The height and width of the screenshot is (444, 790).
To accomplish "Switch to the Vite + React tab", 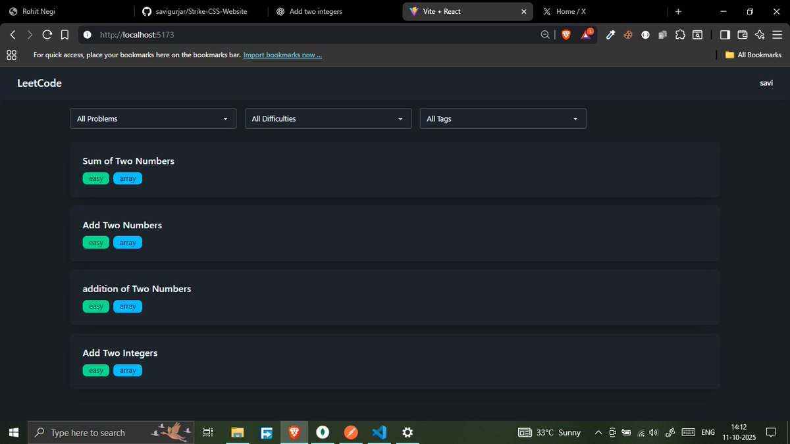I will coord(461,11).
